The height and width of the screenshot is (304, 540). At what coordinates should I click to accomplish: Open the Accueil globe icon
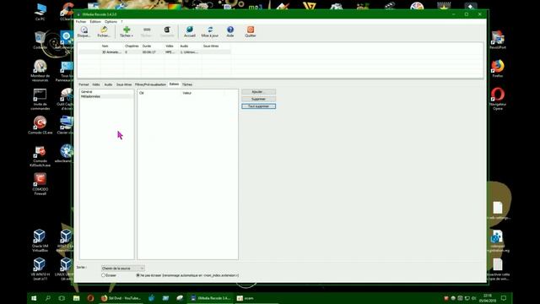click(189, 31)
